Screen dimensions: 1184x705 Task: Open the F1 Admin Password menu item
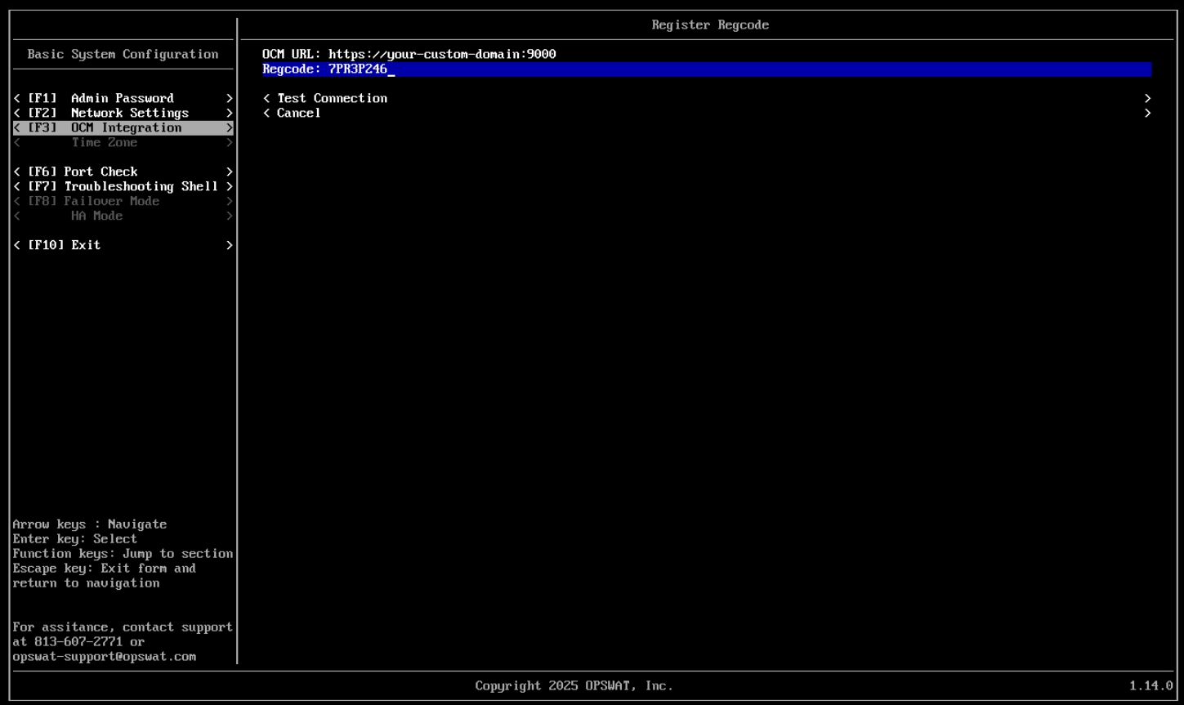click(122, 98)
